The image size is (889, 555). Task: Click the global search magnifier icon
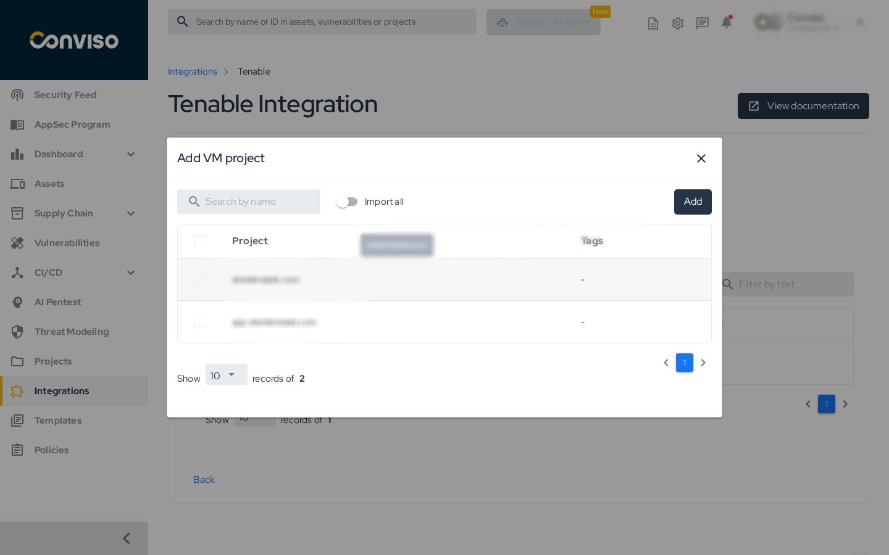click(x=183, y=22)
